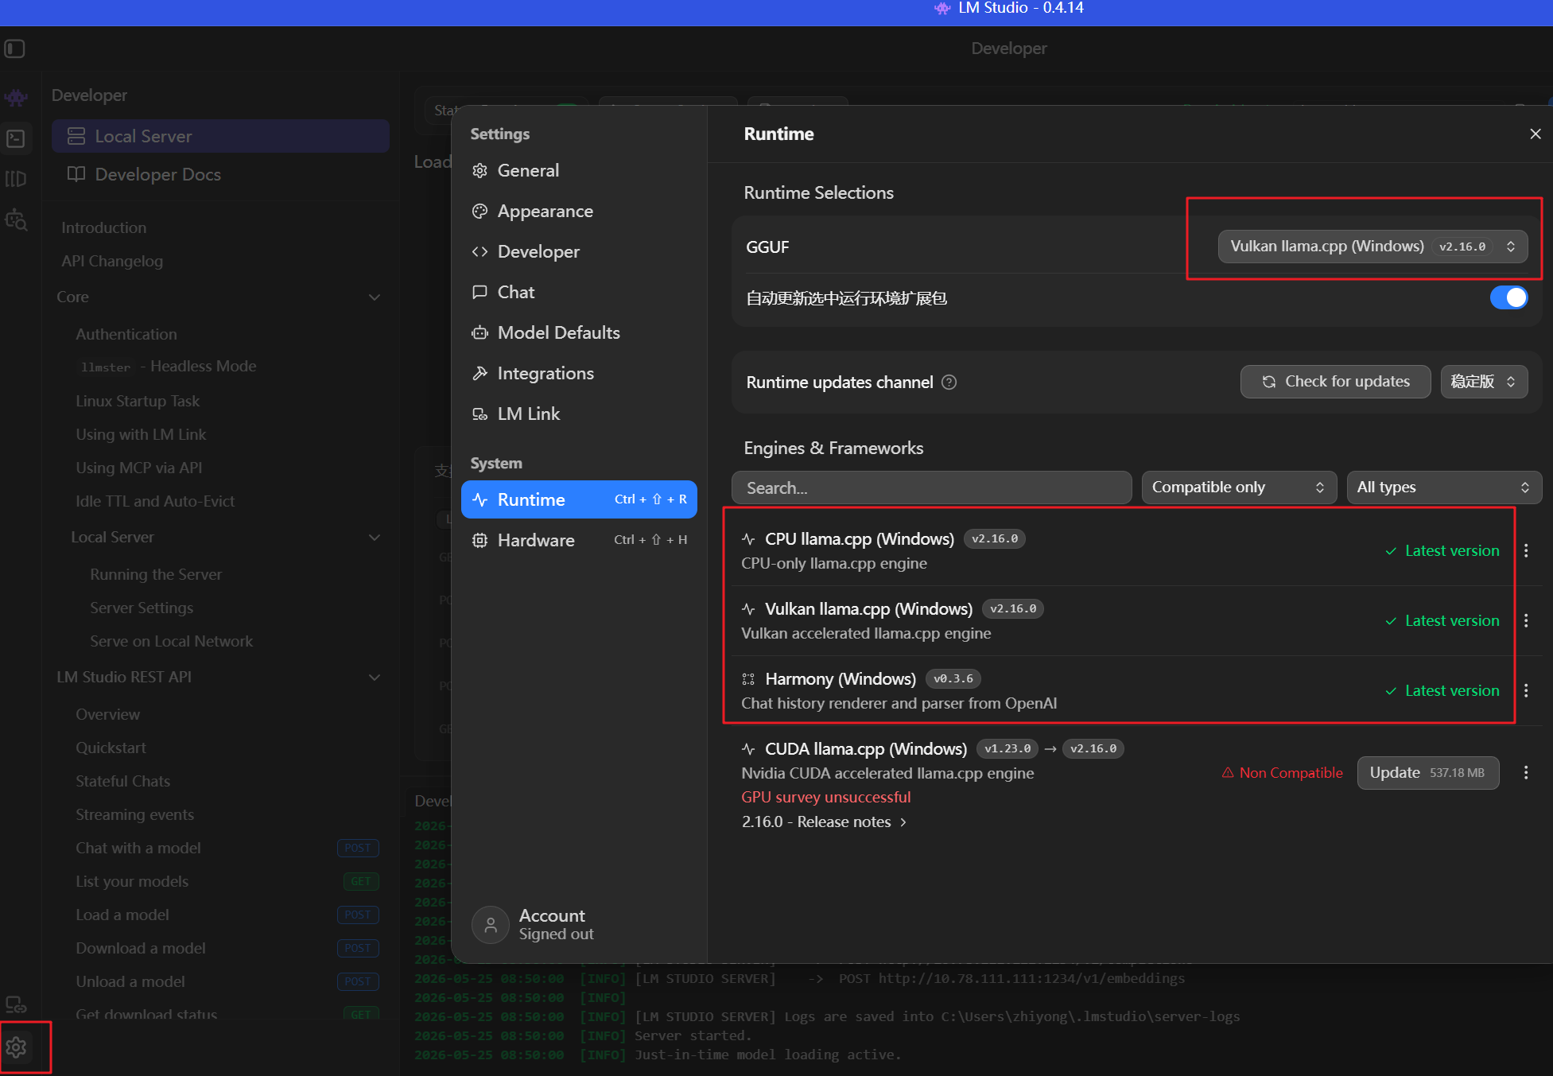Open General settings
The image size is (1553, 1076).
[579, 170]
